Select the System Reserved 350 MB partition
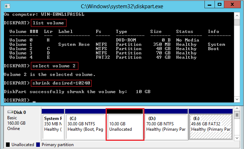The width and height of the screenshot is (244, 149). [53, 125]
